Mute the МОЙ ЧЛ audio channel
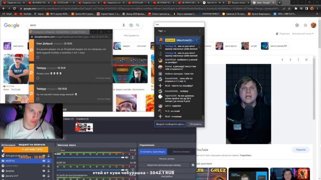321x180 pixels. tap(127, 170)
